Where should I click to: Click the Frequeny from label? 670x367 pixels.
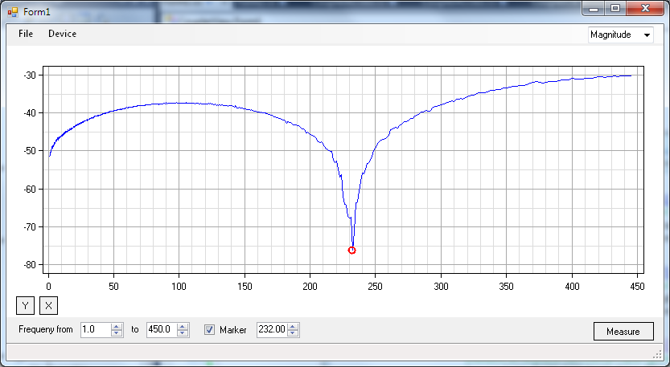46,329
